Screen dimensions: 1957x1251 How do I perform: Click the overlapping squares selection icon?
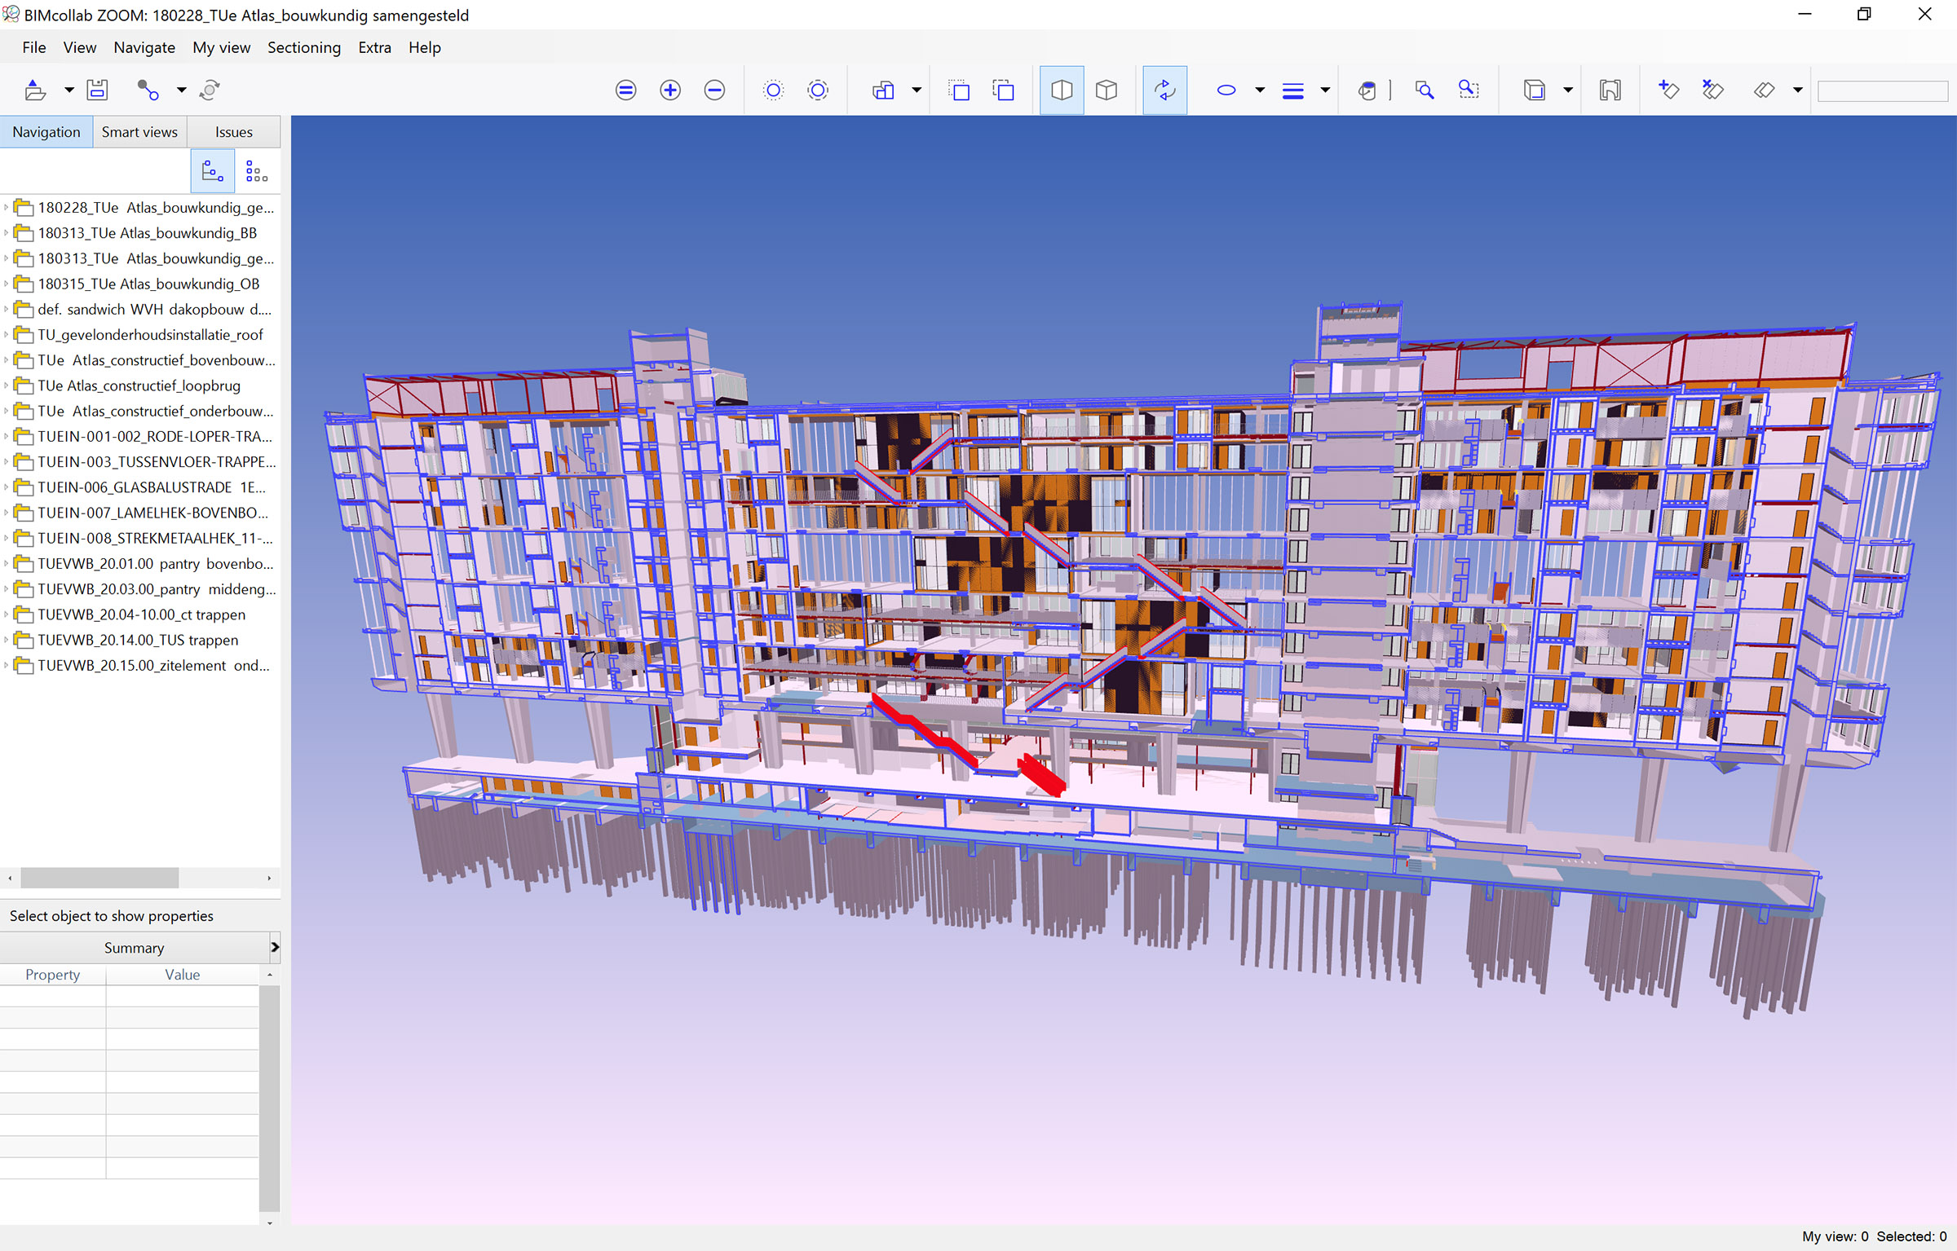(1004, 90)
